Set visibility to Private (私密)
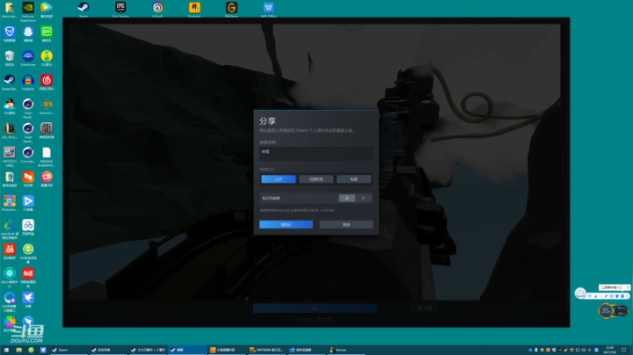This screenshot has height=355, width=633. click(x=353, y=179)
